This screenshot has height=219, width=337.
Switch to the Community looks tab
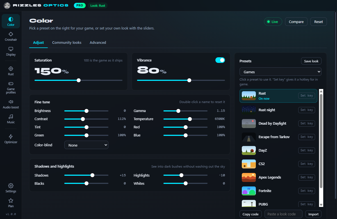pyautogui.click(x=67, y=43)
